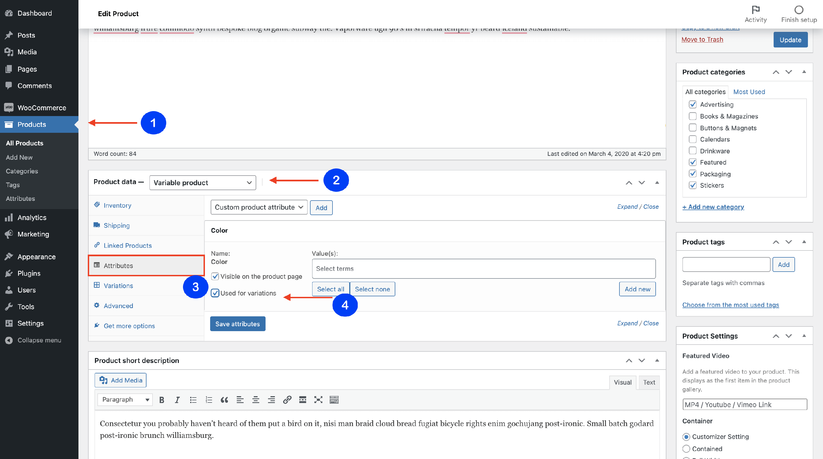Open the Activity flag panel
Viewport: 823px width, 459px height.
click(x=755, y=13)
